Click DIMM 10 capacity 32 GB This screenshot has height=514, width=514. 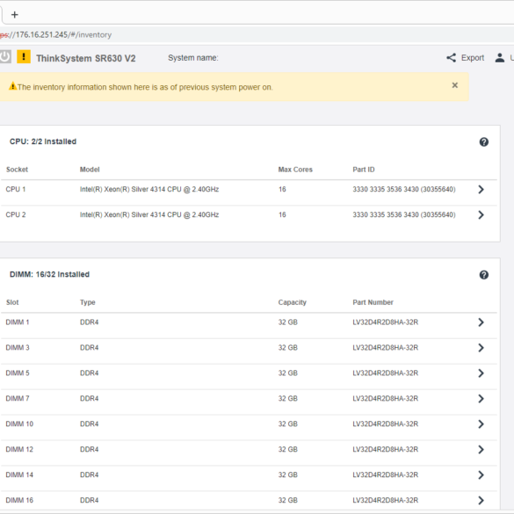pyautogui.click(x=288, y=424)
